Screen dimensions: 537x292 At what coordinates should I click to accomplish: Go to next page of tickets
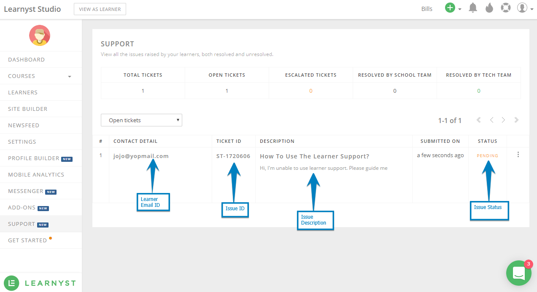click(x=503, y=120)
